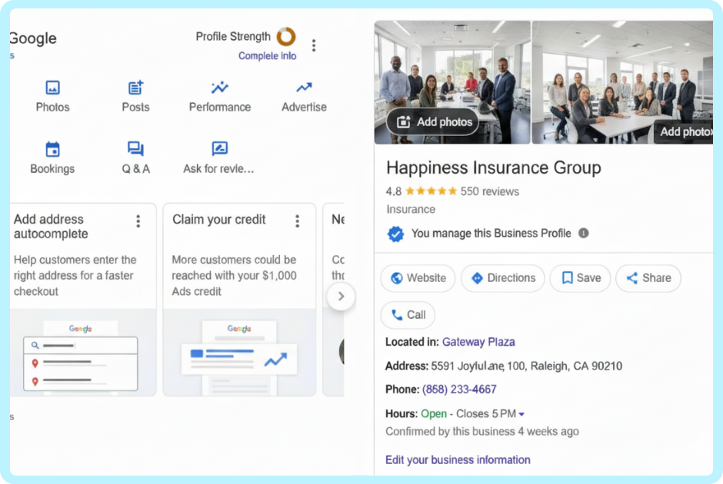Open the Advertise trend icon
The width and height of the screenshot is (723, 484).
click(304, 87)
